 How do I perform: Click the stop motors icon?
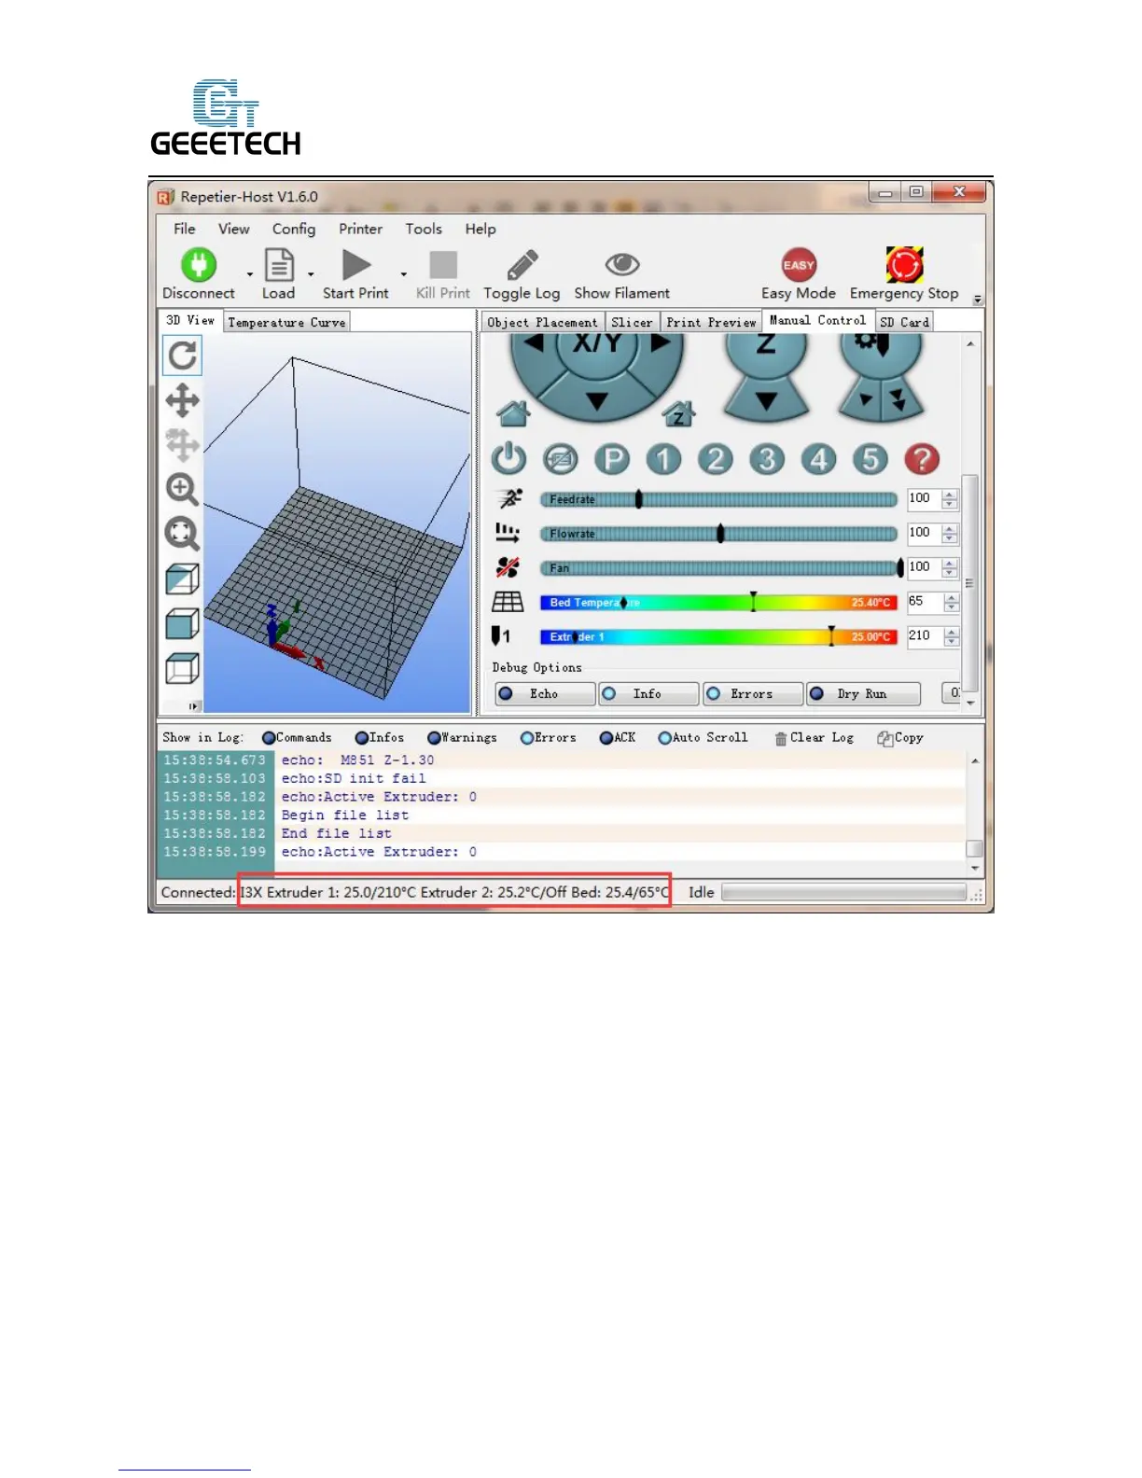pyautogui.click(x=560, y=459)
